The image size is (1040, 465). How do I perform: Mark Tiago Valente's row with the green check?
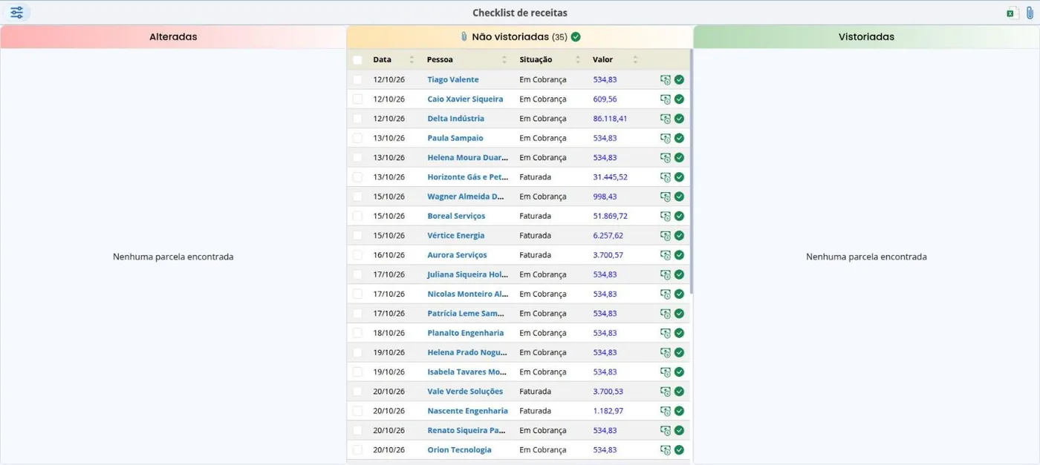tap(679, 79)
